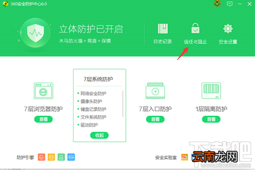Select 文件系统防护 list item
Image resolution: width=255 pixels, height=170 pixels.
93,117
